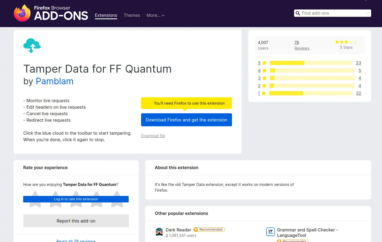Click Log in to rate this extension
The height and width of the screenshot is (242, 382).
(76, 199)
